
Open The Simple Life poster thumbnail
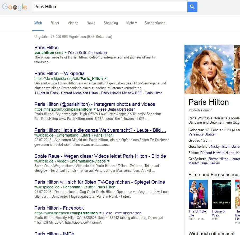[x=198, y=194]
